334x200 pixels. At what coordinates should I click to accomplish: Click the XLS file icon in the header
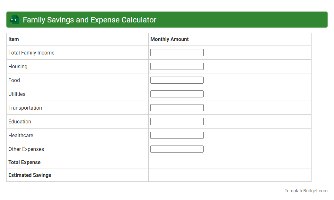[14, 20]
